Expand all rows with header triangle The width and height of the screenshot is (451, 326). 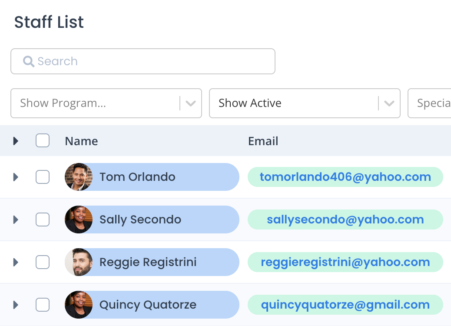pyautogui.click(x=16, y=141)
